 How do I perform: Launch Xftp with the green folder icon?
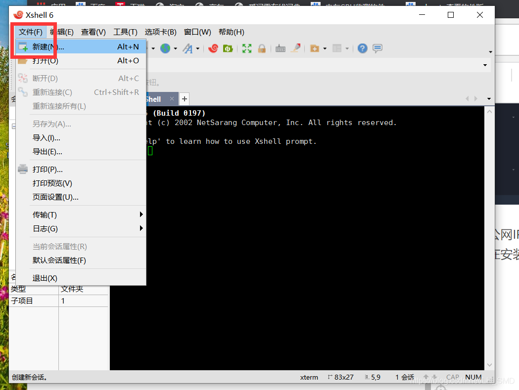point(228,48)
